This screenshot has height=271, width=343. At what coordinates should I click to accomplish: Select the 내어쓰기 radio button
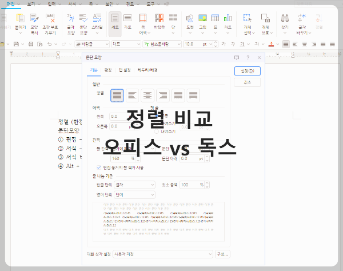[x=157, y=131]
